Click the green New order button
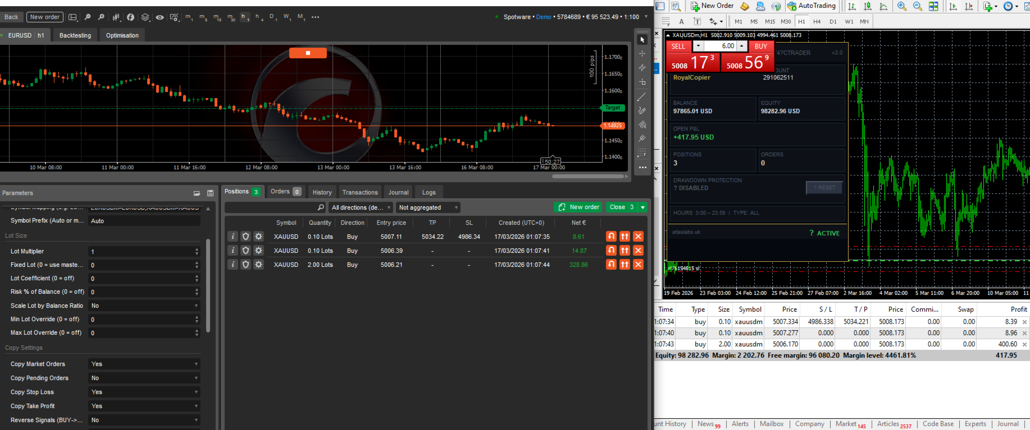 (x=578, y=207)
